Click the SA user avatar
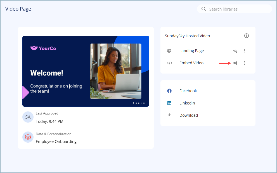 28,117
